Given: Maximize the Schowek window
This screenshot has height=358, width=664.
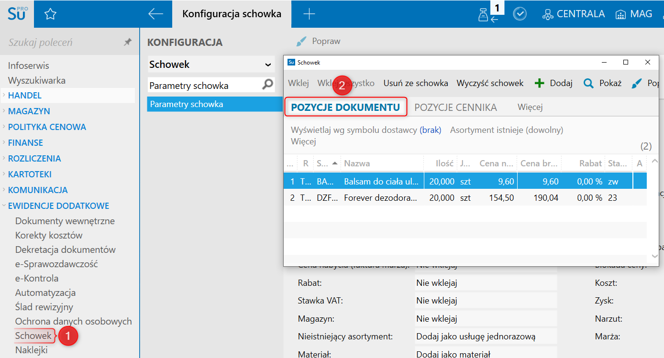Looking at the screenshot, I should pos(626,62).
